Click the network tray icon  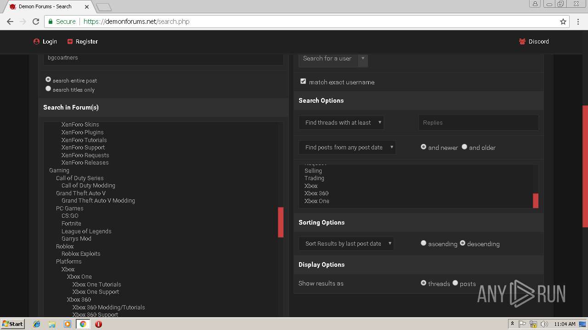coord(533,324)
